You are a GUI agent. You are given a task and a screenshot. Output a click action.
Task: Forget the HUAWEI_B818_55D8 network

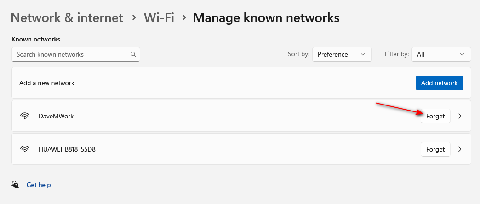click(435, 149)
